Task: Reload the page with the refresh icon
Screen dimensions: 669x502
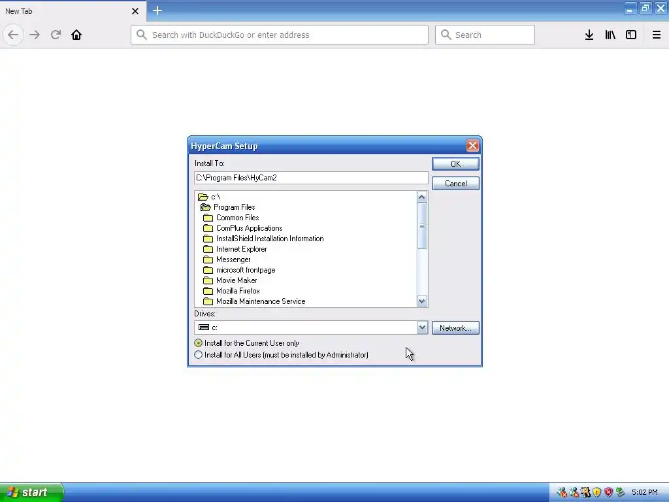Action: (56, 35)
